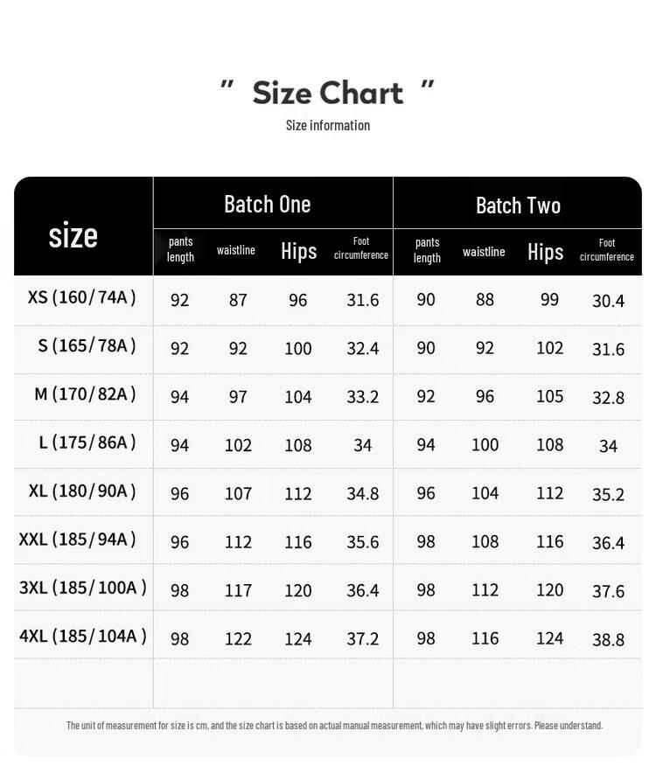
Task: Select the XL (180/90A) row label
Action: click(x=82, y=491)
